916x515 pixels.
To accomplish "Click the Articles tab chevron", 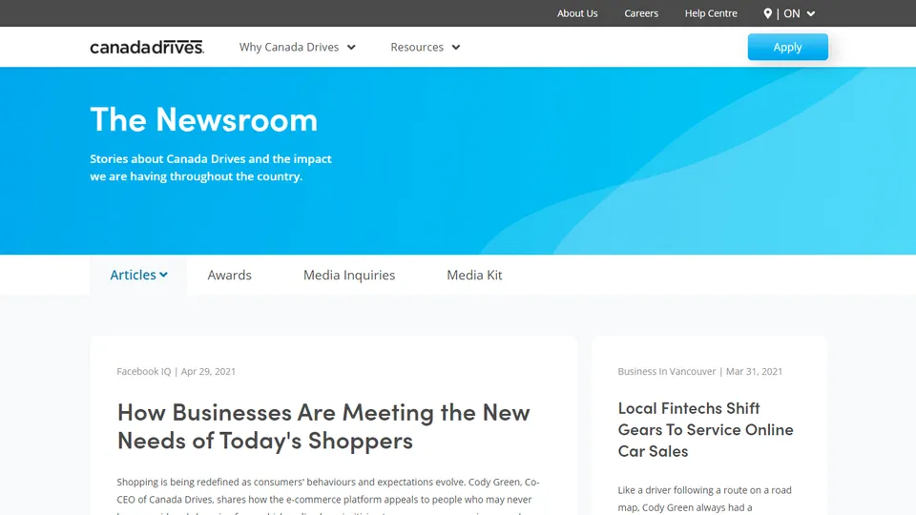I will 163,275.
